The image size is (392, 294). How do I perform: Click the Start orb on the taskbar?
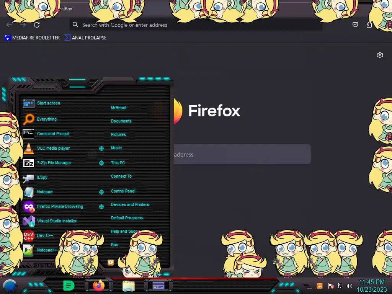[10, 286]
